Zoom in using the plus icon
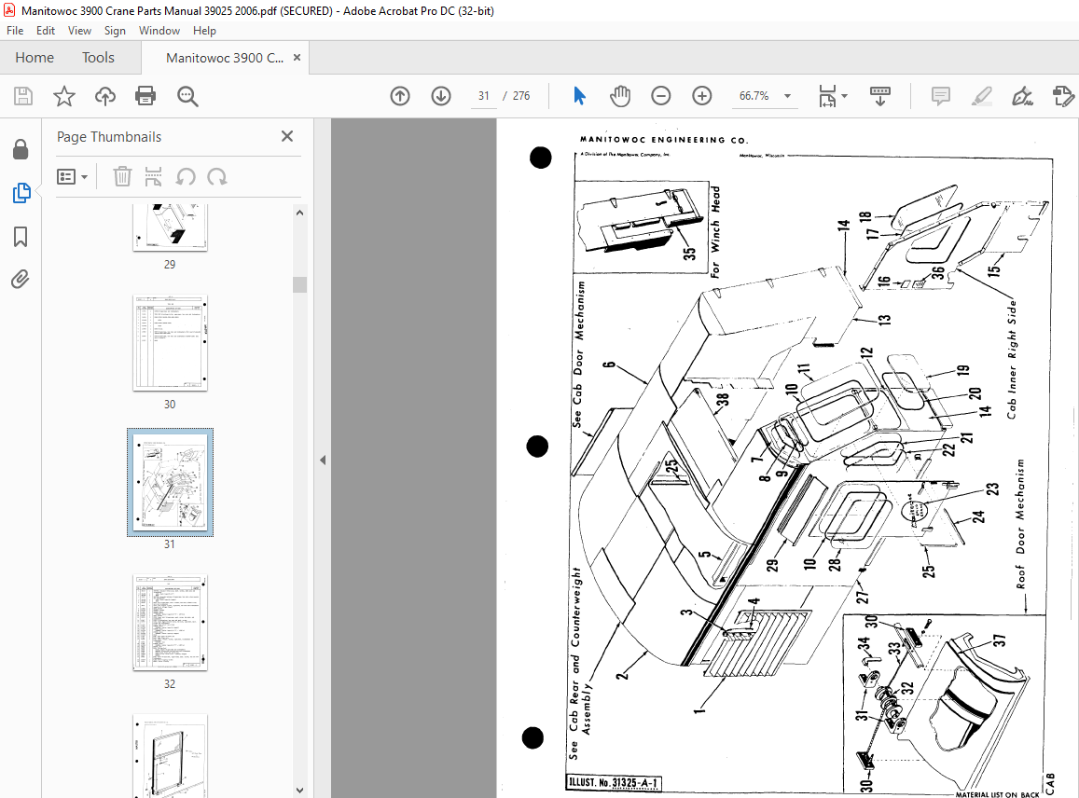 coord(702,96)
